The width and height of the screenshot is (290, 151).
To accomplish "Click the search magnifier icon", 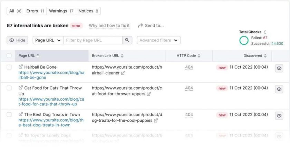I will (127, 40).
